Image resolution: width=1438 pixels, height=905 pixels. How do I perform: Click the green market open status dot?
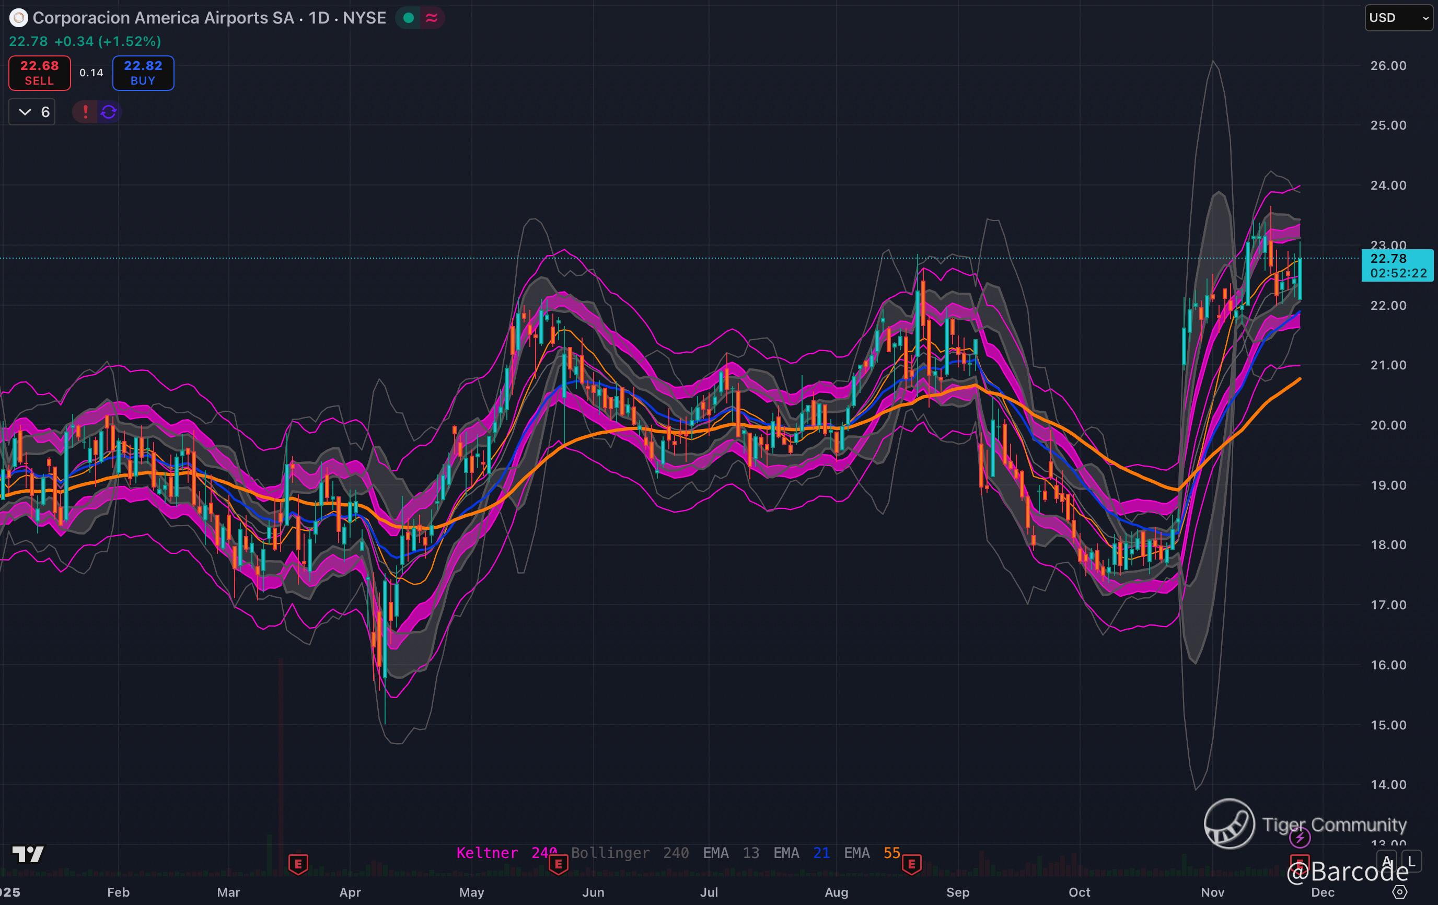(409, 18)
